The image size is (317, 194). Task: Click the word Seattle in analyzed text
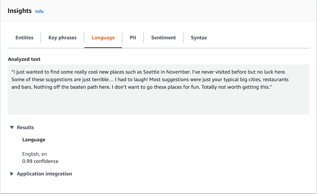(151, 72)
